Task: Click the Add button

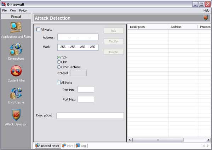Action: tap(114, 31)
